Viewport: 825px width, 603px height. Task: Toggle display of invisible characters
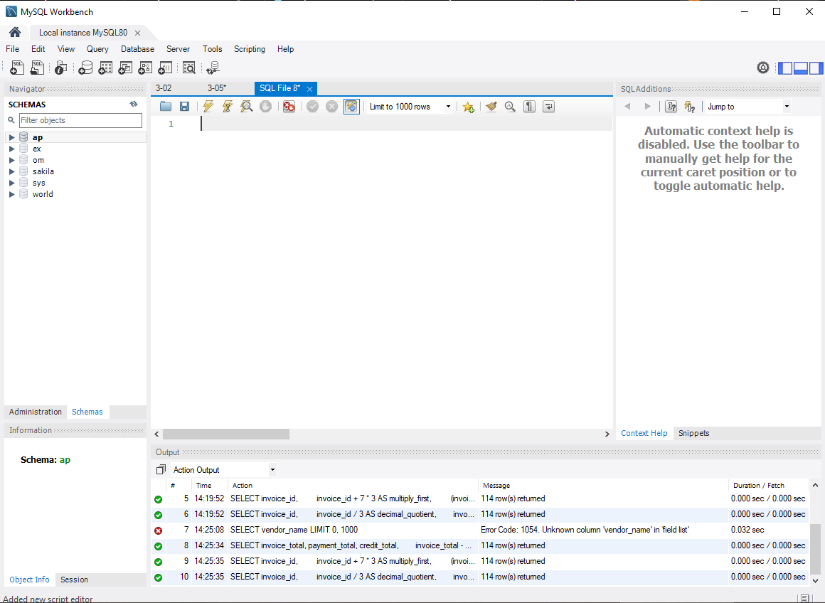coord(528,106)
